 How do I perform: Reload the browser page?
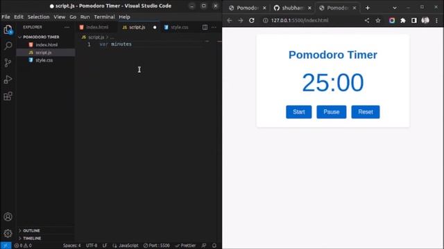(251, 20)
